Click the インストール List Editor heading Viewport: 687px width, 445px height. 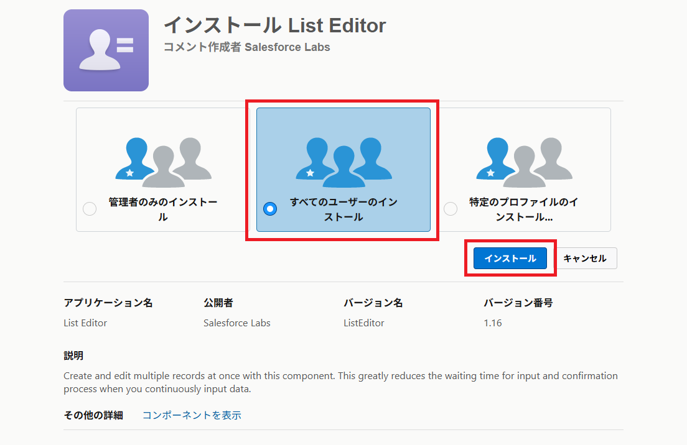274,25
